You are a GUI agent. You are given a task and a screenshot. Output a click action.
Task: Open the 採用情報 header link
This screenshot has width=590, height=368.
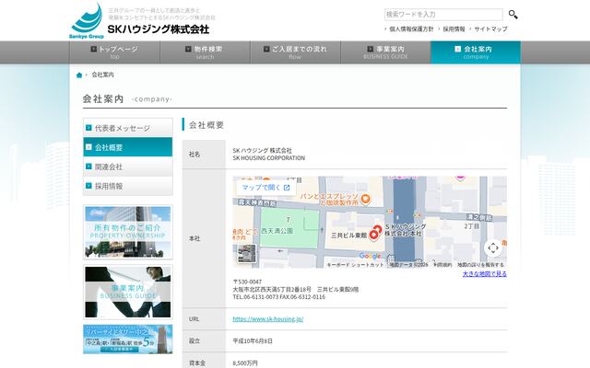click(454, 29)
